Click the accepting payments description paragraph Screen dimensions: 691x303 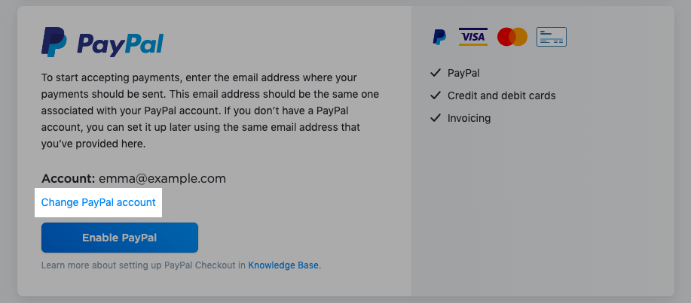(210, 111)
